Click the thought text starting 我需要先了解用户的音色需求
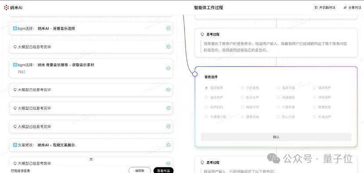The width and height of the screenshot is (364, 173). coord(275,47)
